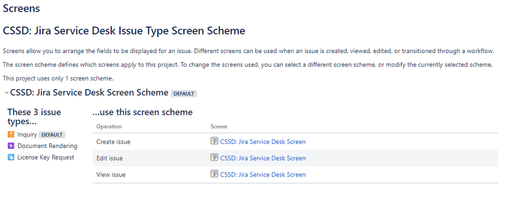Click the Screen column header
Image resolution: width=530 pixels, height=212 pixels.
pos(219,127)
